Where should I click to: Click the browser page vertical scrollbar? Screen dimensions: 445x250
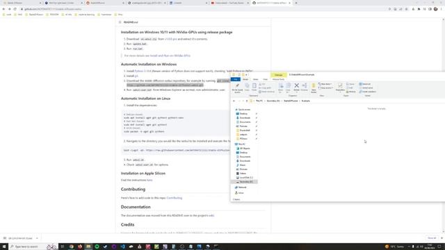pos(444,125)
